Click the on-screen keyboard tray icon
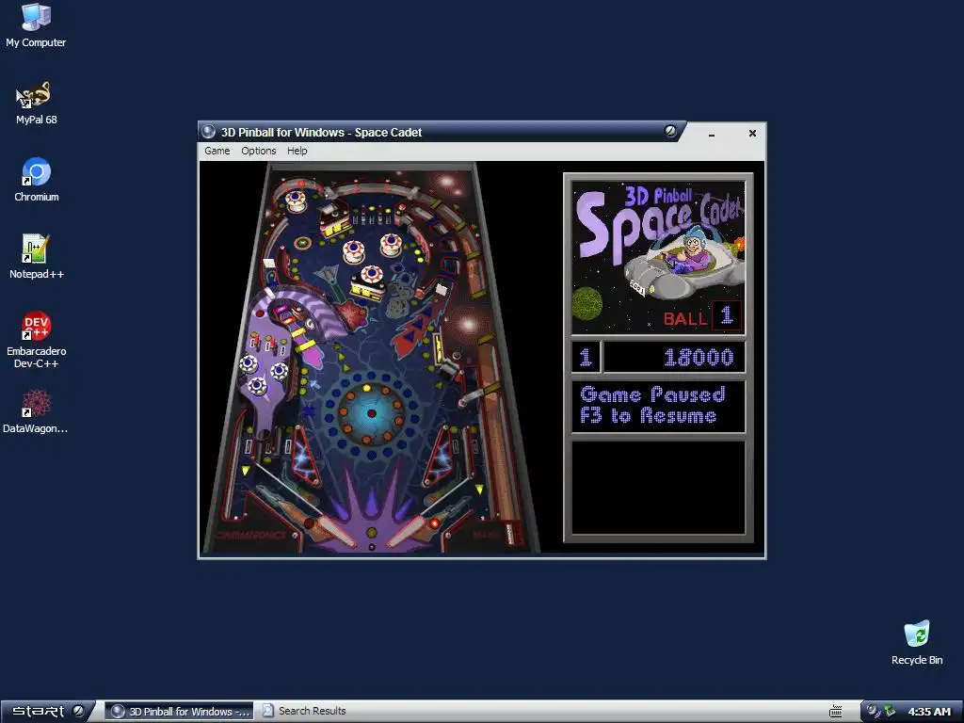Screen dimensions: 964x723 coord(836,712)
